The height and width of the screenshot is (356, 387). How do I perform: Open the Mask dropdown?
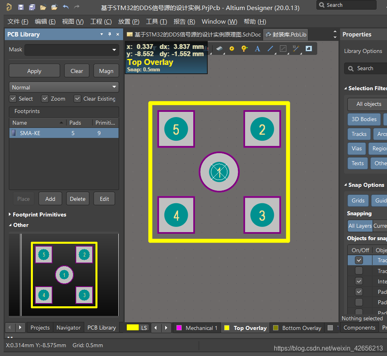114,50
